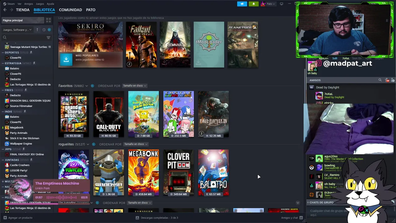Image resolution: width=396 pixels, height=223 pixels.
Task: Switch to Big Picture monitor icon
Action: tap(282, 4)
